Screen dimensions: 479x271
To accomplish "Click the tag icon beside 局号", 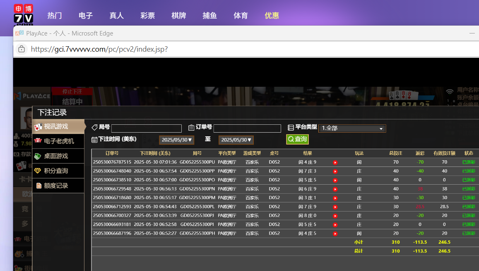I will pos(94,128).
